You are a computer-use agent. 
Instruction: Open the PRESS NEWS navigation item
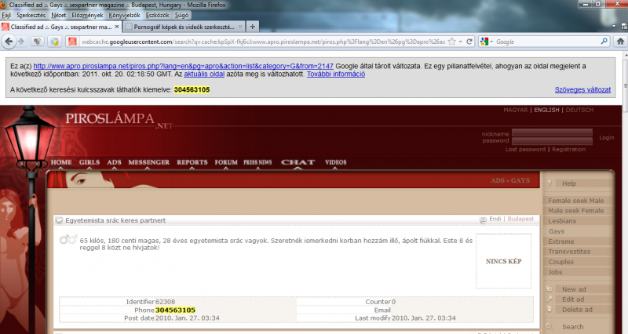(x=257, y=162)
